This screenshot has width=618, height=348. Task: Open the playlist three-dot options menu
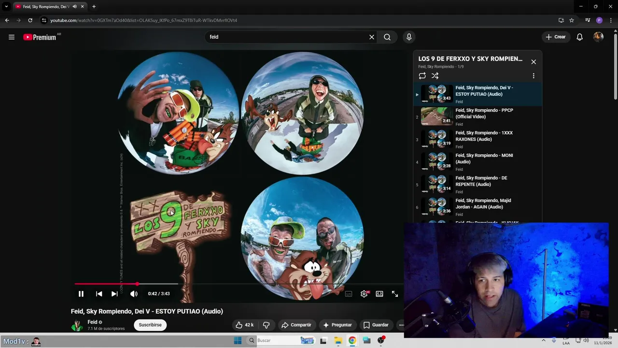[534, 76]
